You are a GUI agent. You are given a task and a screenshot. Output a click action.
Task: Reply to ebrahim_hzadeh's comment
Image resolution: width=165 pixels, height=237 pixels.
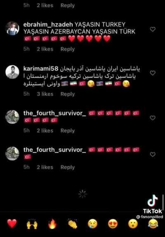[68, 49]
